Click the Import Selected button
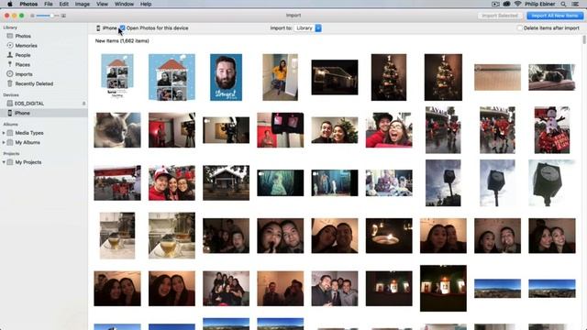Viewport: 587px width, 330px height. coord(500,16)
